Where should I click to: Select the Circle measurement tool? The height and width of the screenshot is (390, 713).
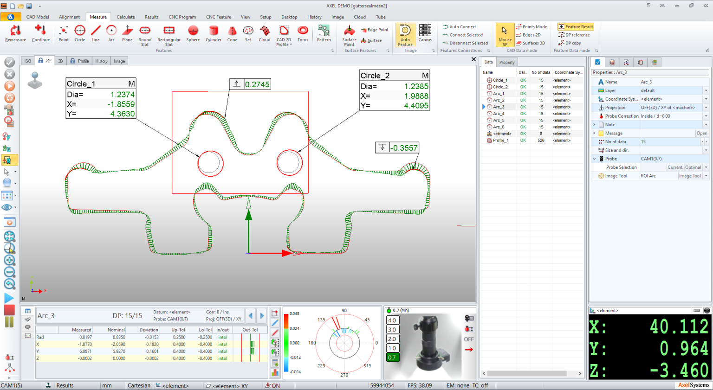click(80, 33)
